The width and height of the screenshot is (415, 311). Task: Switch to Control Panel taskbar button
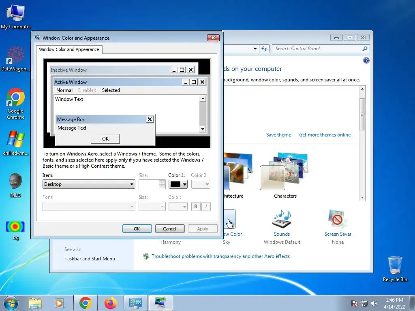(x=135, y=303)
